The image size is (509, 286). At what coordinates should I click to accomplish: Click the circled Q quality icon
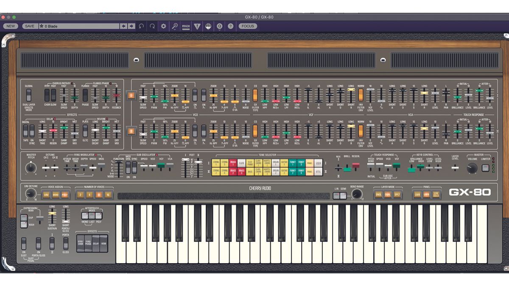tap(219, 26)
